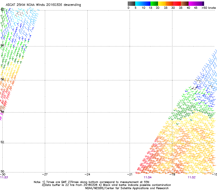The width and height of the screenshot is (217, 190).
Task: Click the '45' legend scale label
Action: point(196,8)
